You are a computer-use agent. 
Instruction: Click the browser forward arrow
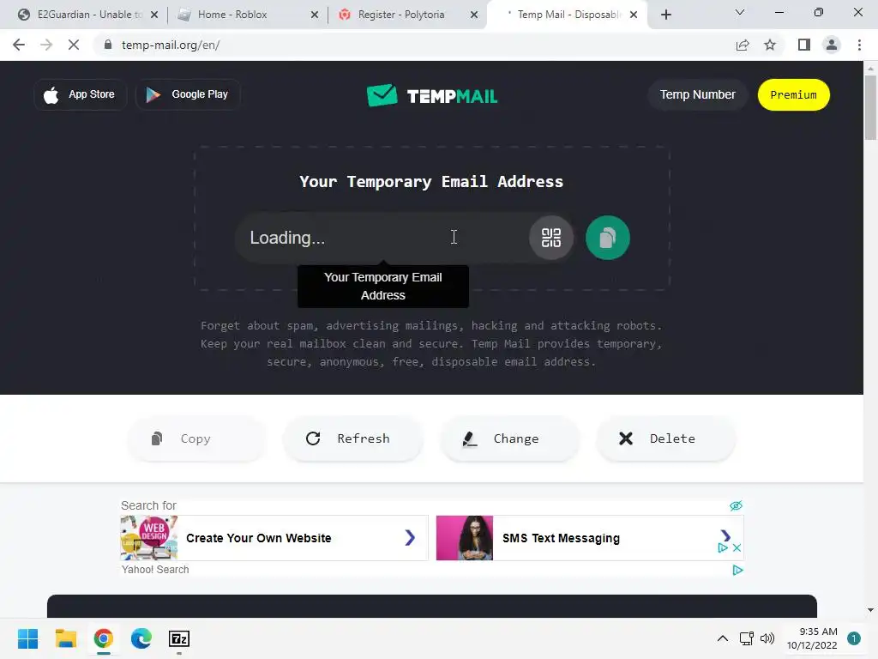point(46,45)
